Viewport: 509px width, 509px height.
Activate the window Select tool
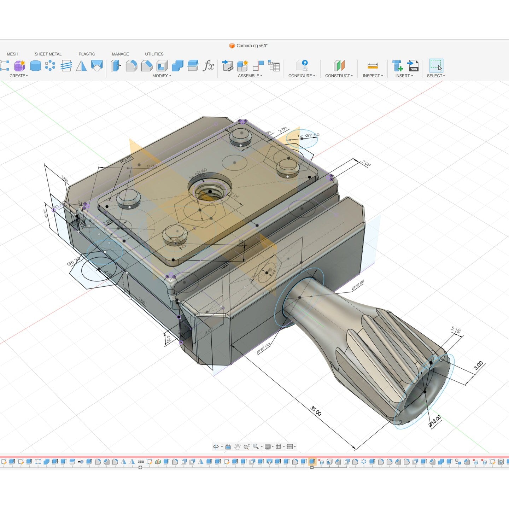click(x=436, y=66)
